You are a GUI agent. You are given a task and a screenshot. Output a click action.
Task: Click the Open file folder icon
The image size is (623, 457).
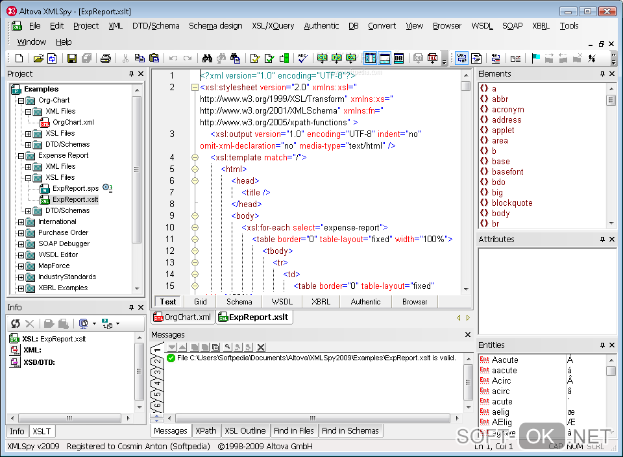[x=38, y=58]
